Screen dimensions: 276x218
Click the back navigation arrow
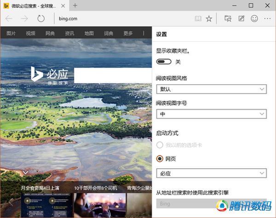9,19
